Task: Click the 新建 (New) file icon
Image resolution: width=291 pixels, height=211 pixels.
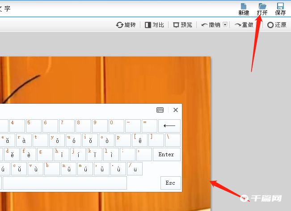Action: tap(244, 8)
